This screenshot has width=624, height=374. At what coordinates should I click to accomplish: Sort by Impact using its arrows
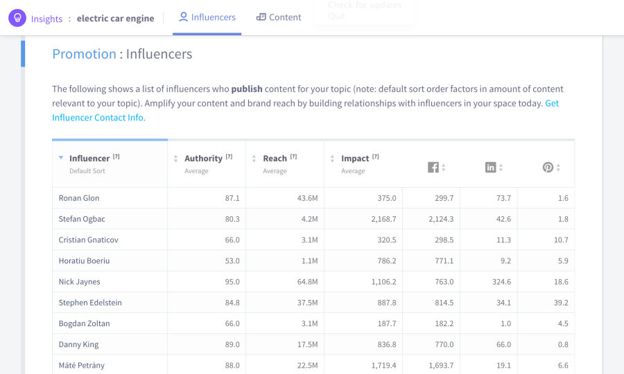[x=332, y=159]
